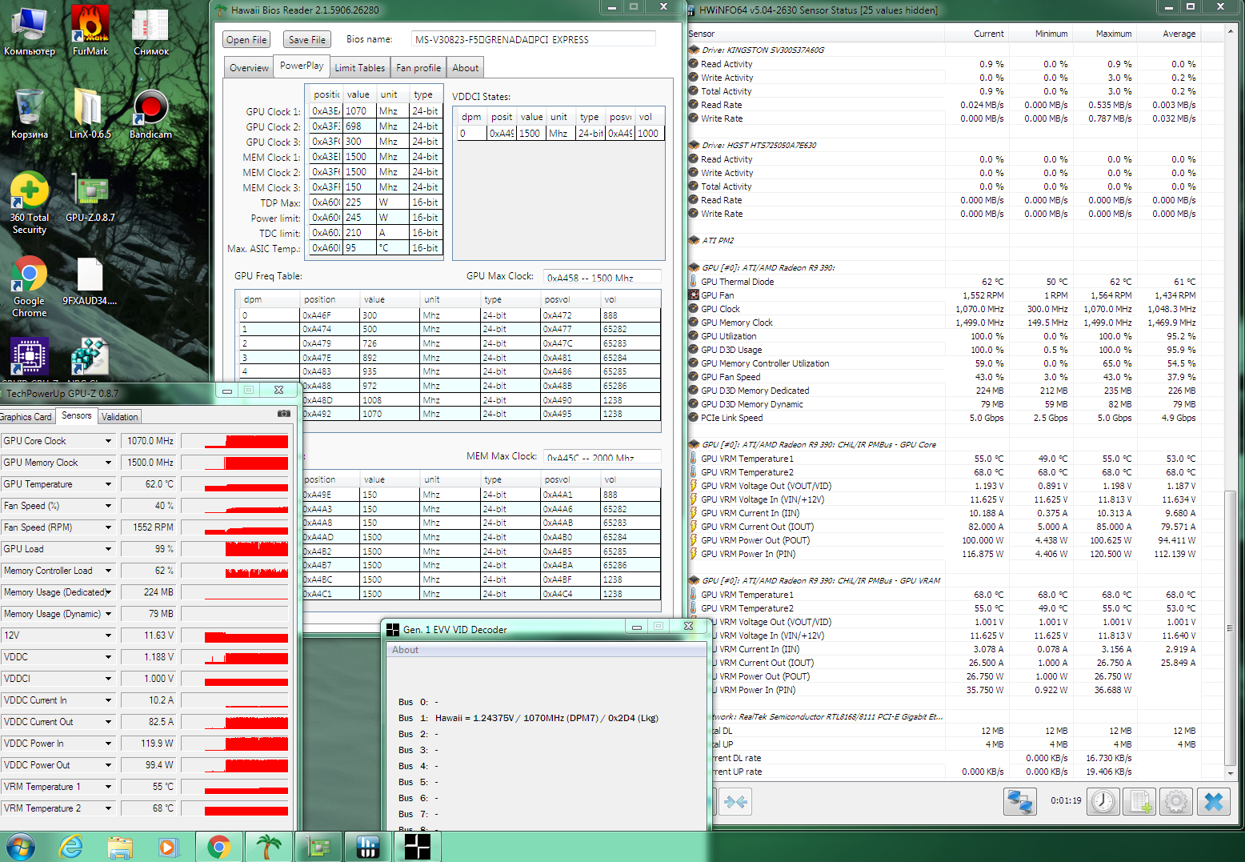Open the Limit Tables tab
Image resolution: width=1245 pixels, height=862 pixels.
359,68
